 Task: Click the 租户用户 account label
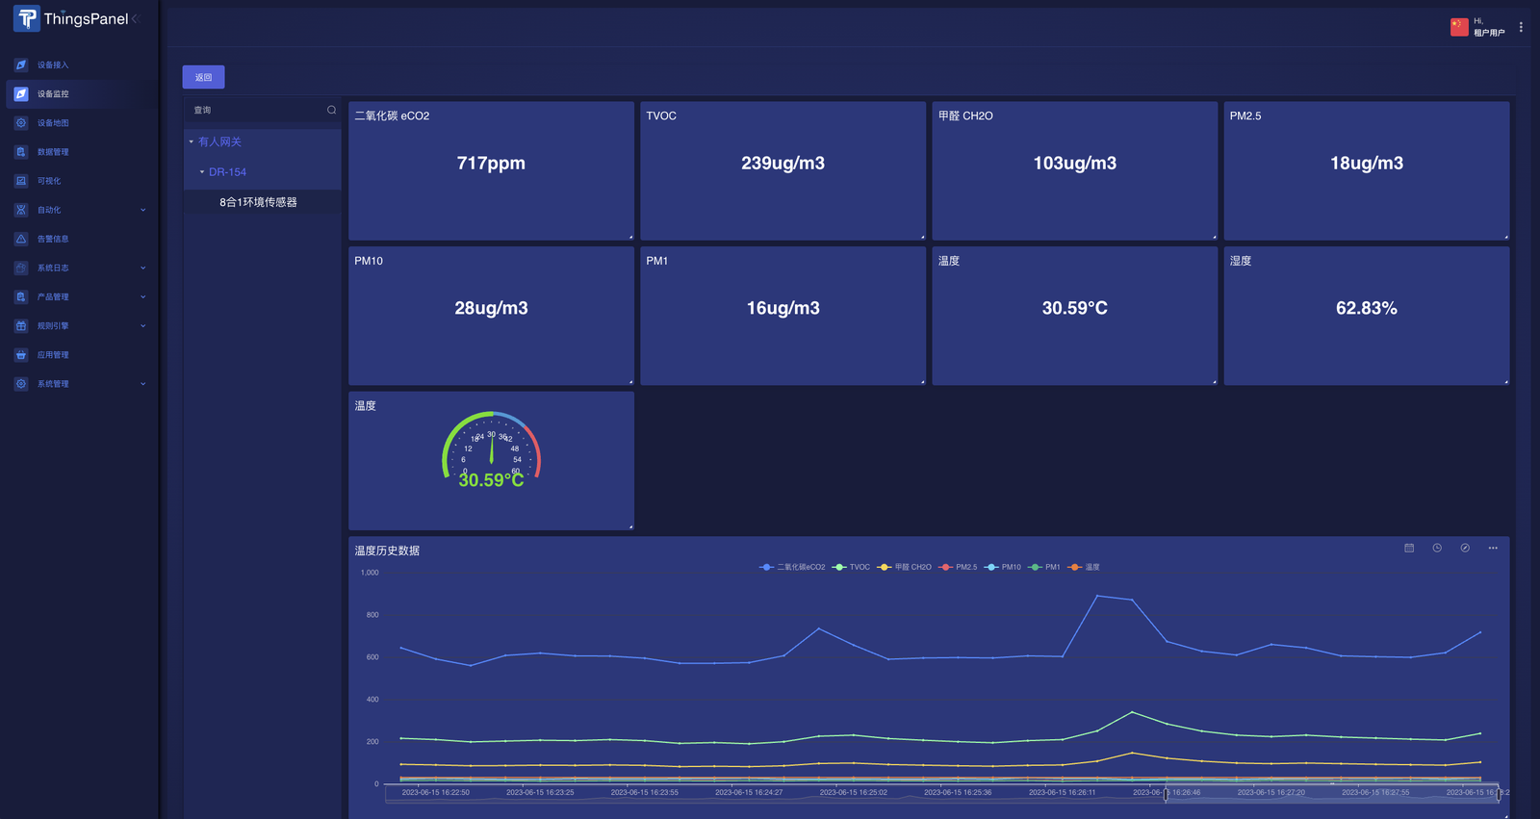point(1489,33)
